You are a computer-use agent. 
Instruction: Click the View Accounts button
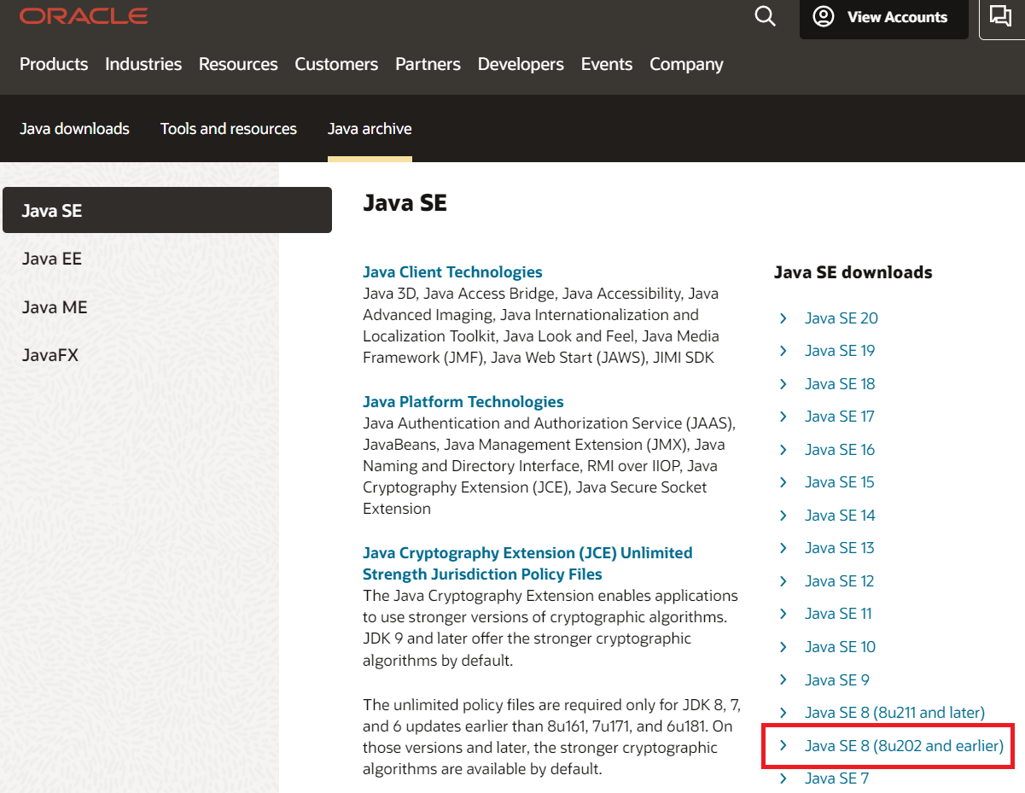[883, 18]
